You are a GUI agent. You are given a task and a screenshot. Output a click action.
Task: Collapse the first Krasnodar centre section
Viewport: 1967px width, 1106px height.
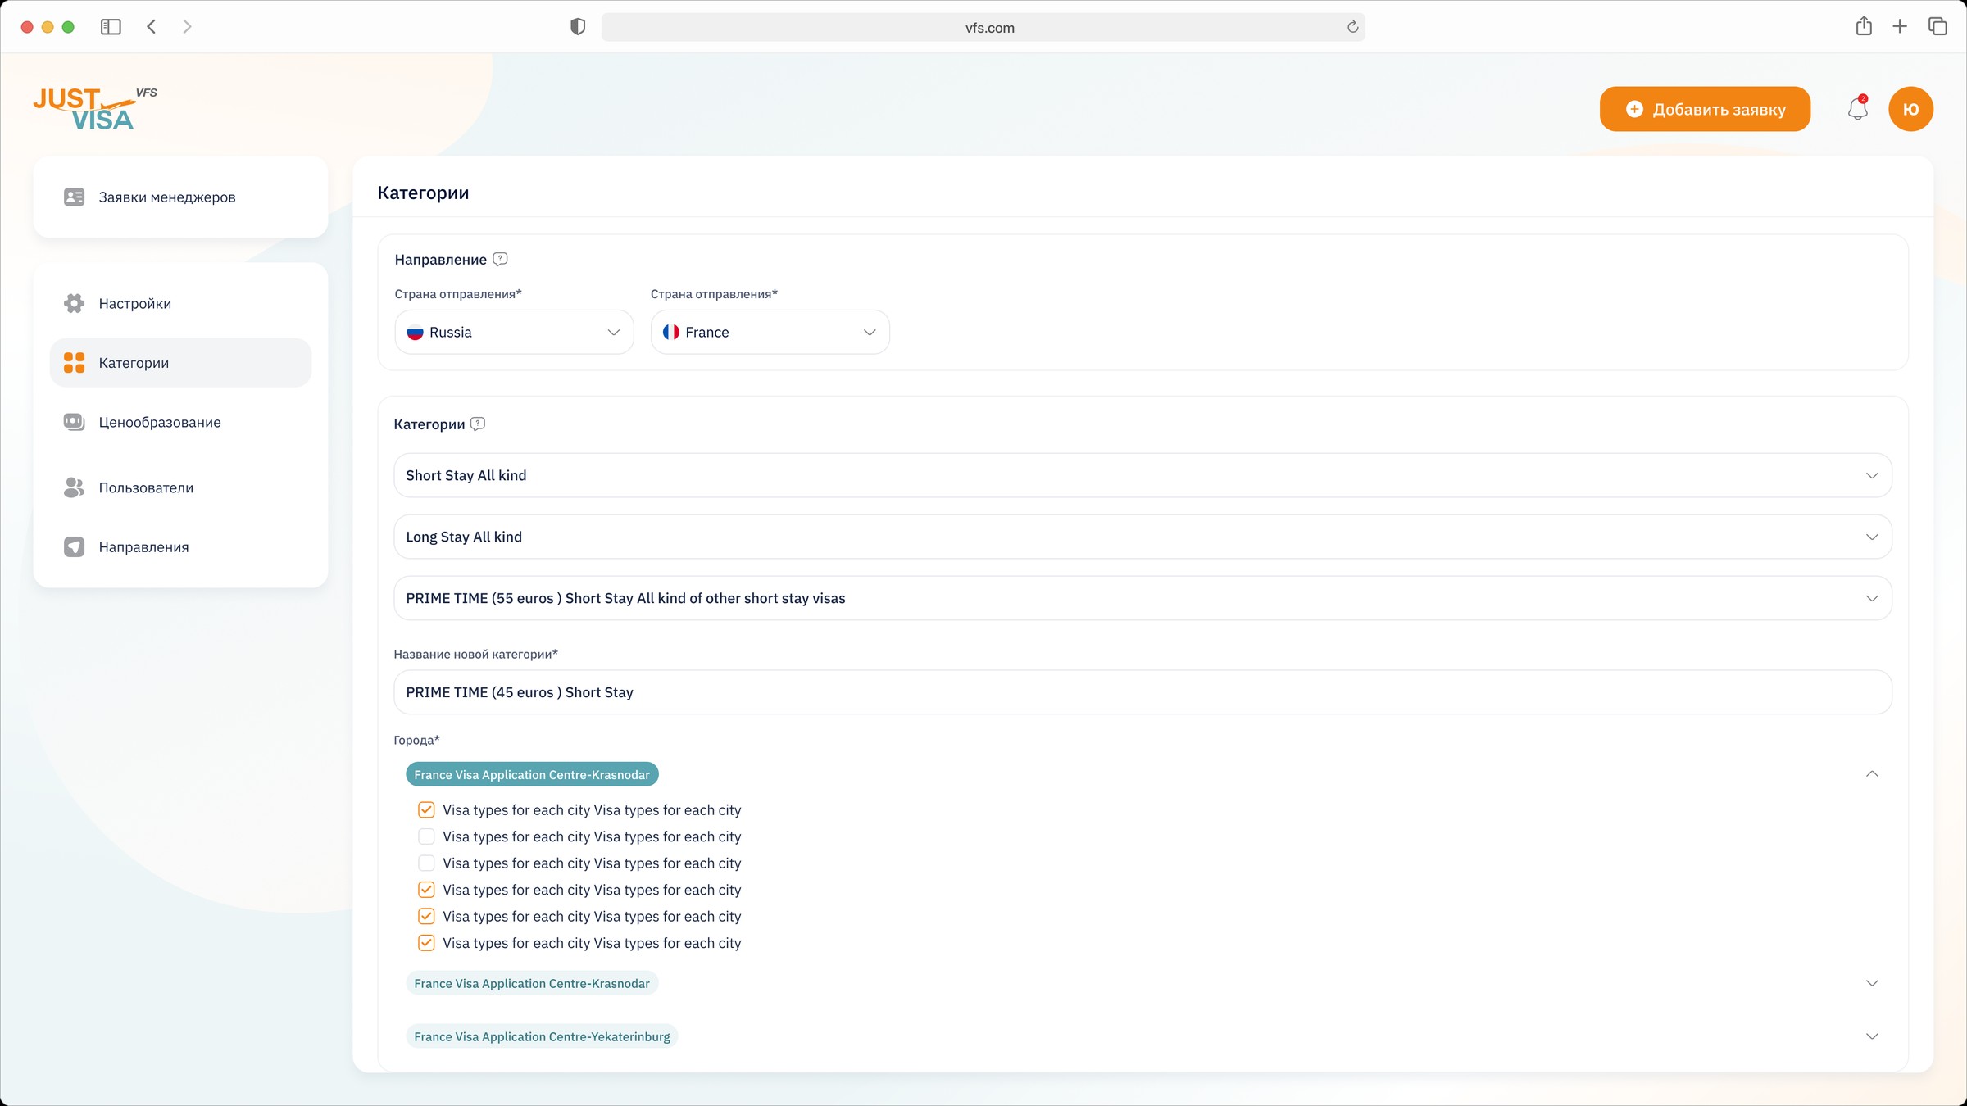1872,774
